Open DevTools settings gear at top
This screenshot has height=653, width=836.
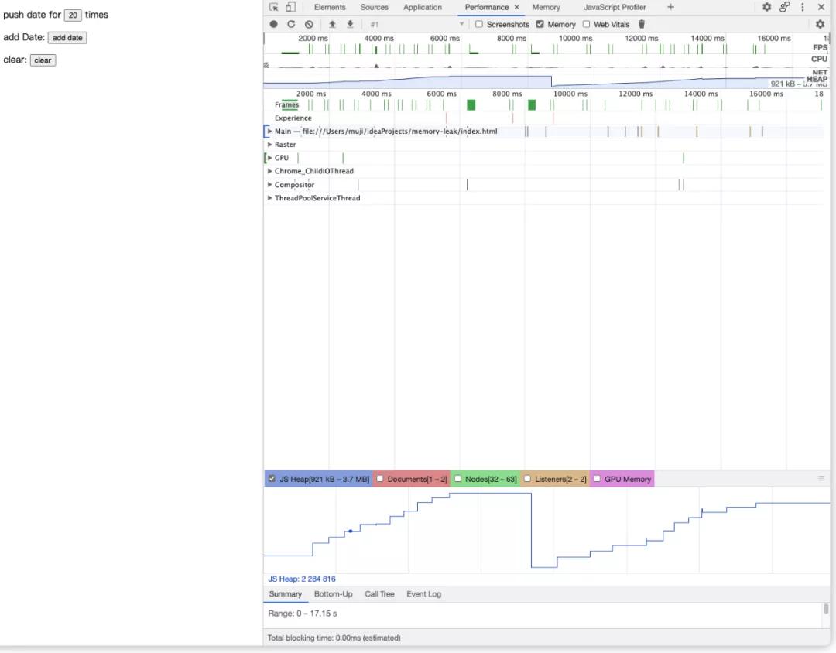[766, 7]
